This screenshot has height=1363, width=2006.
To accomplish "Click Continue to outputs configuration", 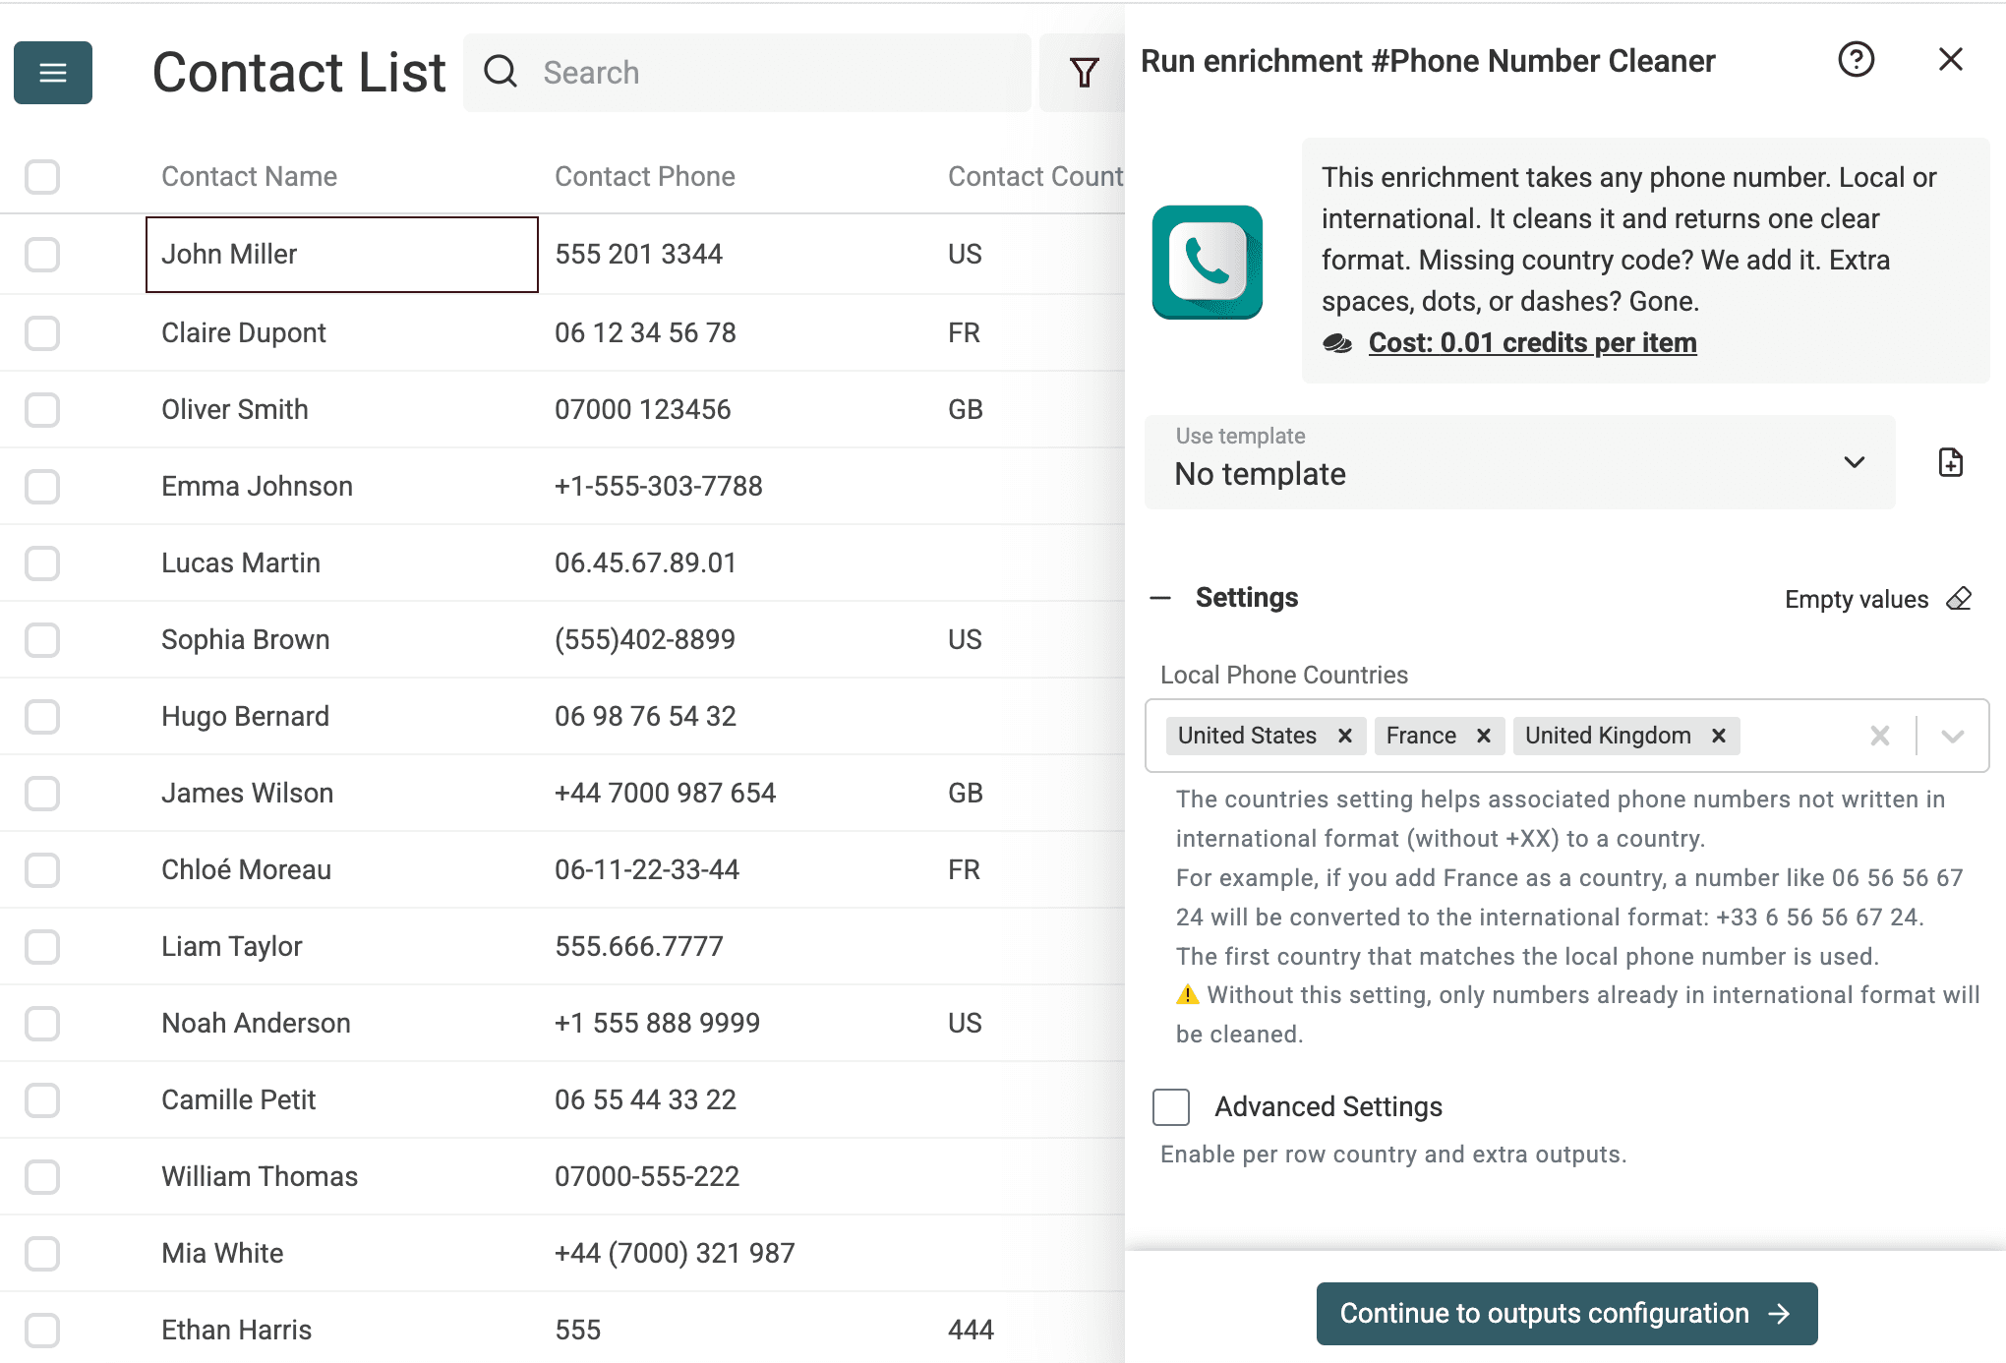I will click(1565, 1313).
